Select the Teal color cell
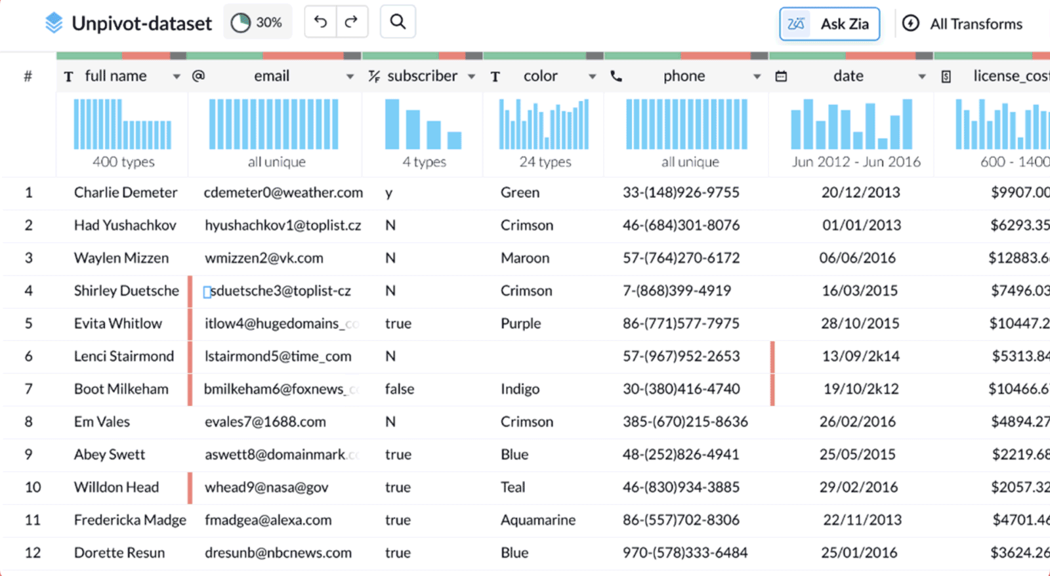The width and height of the screenshot is (1050, 576). [513, 487]
